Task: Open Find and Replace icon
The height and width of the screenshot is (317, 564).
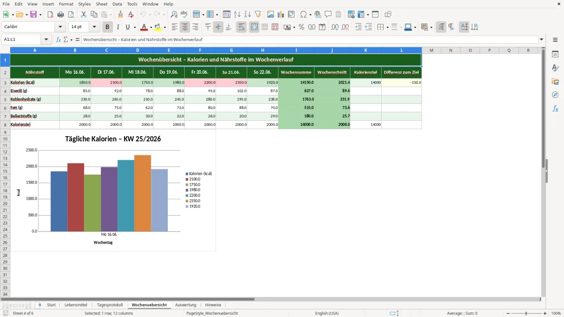Action: point(174,15)
